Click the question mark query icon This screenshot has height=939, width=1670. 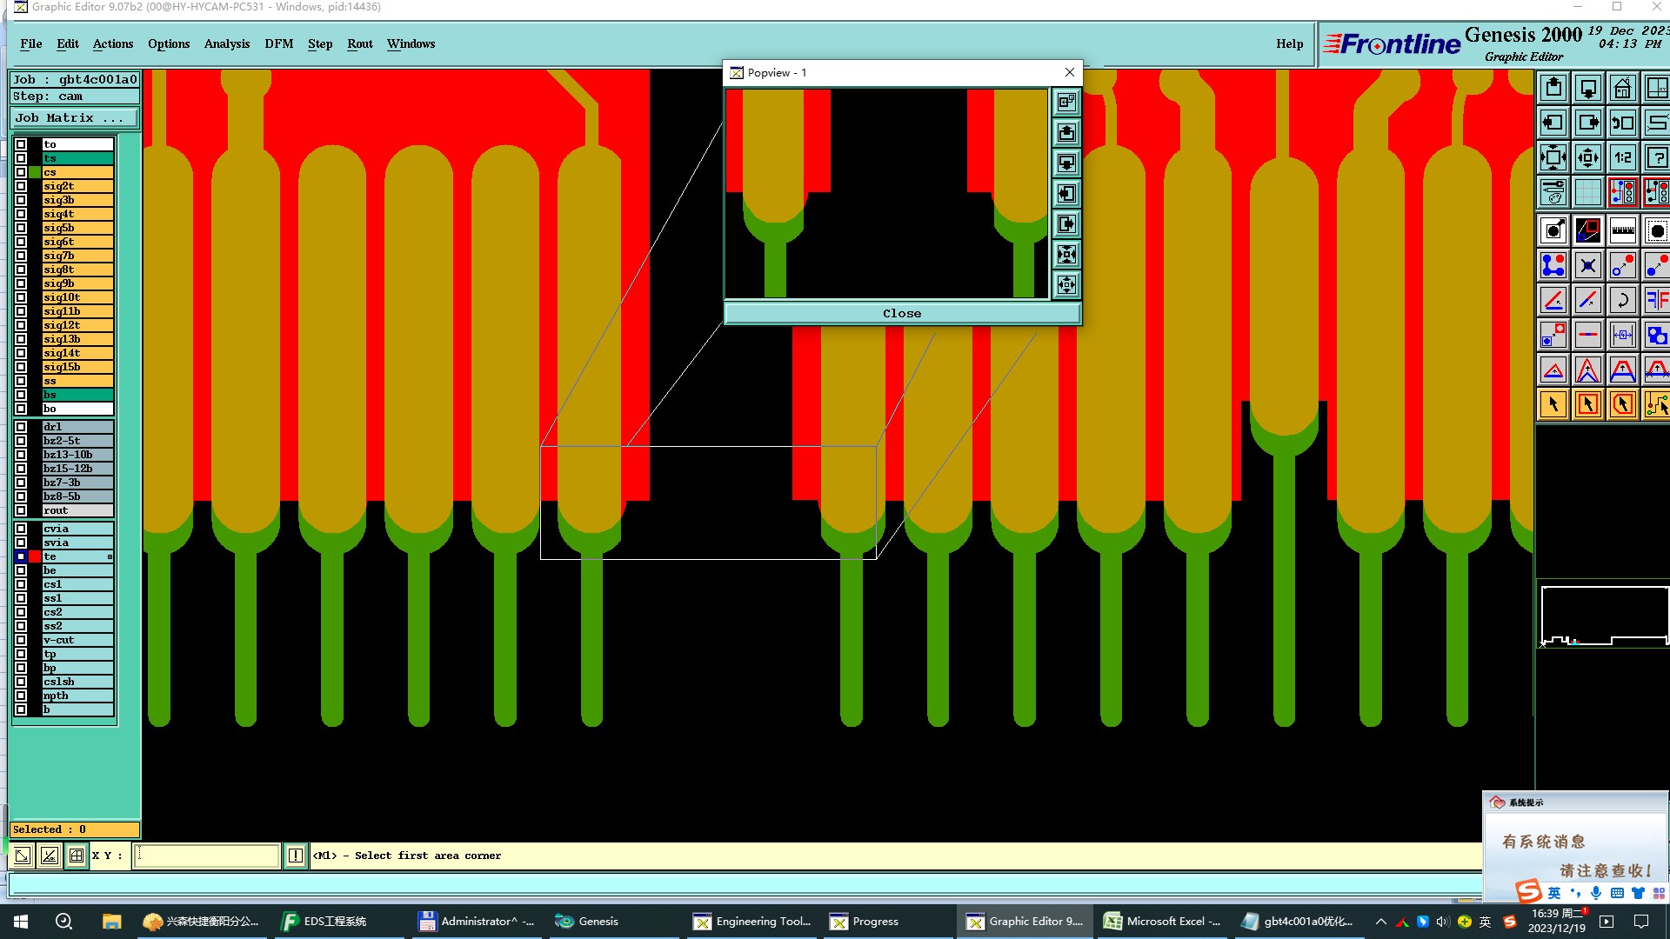(1656, 158)
